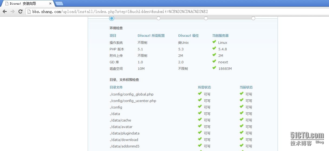Click current-state check for ./config/config_ucenter.php
This screenshot has width=329, height=151.
(x=242, y=100)
